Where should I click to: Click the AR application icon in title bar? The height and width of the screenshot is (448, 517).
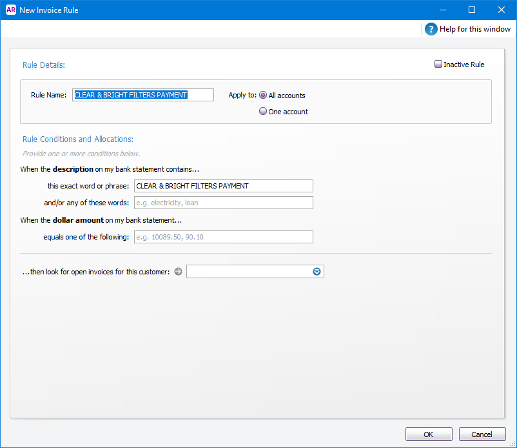(x=10, y=10)
